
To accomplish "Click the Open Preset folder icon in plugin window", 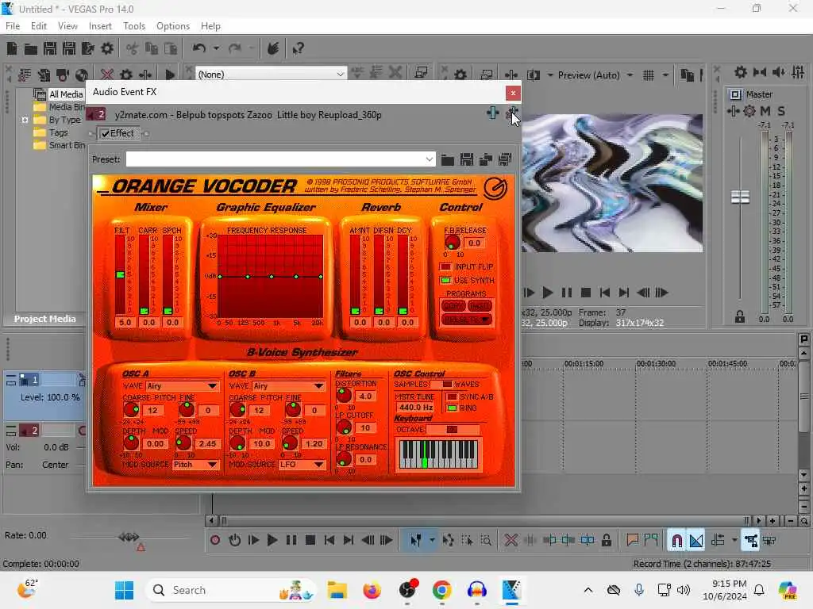I will point(448,159).
